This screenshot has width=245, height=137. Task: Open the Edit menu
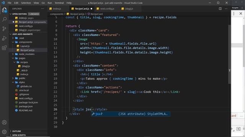tap(16, 3)
